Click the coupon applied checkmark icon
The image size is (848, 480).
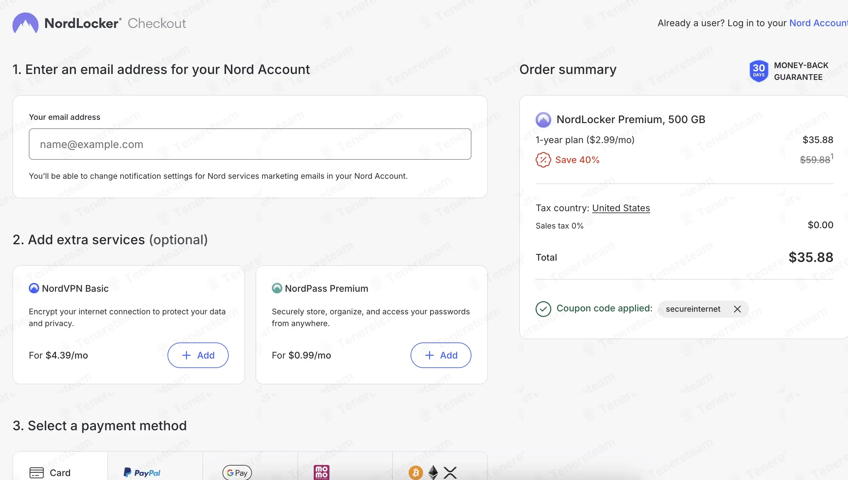(543, 309)
